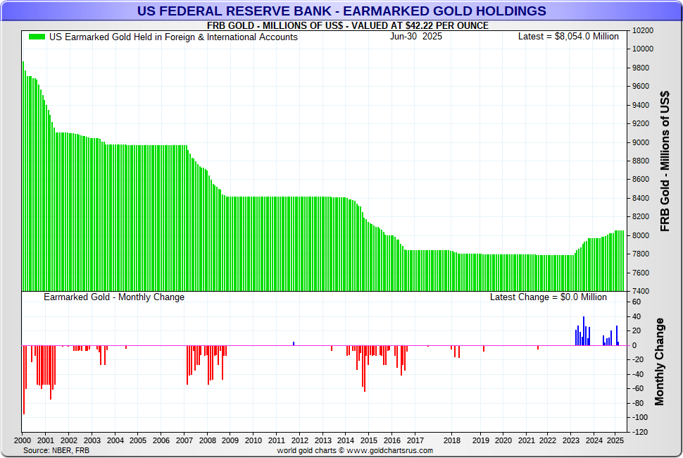Viewport: 683px width, 458px height.
Task: Click the legend text 'US Earmarked Gold Held in Foreign & International Accounts'
Action: tap(173, 37)
